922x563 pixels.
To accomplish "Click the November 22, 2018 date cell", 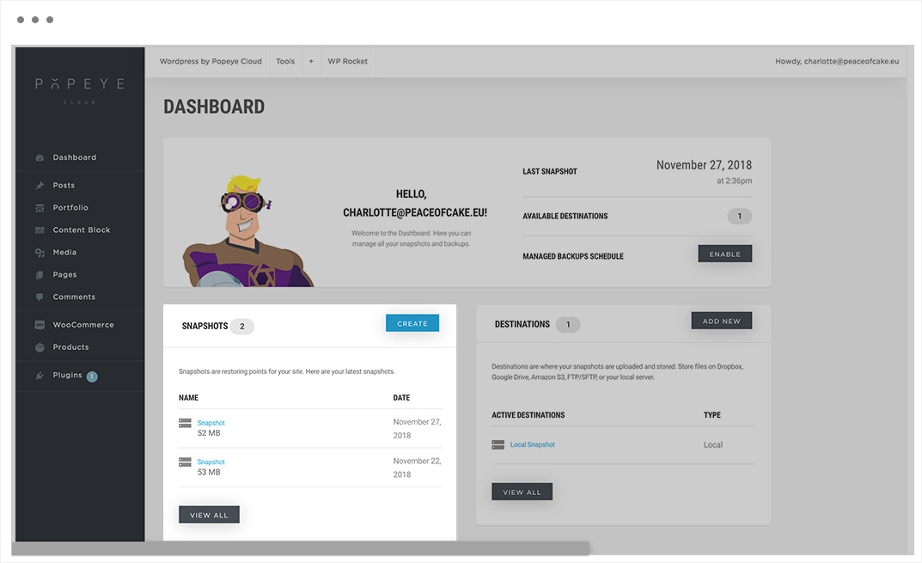I will 417,468.
